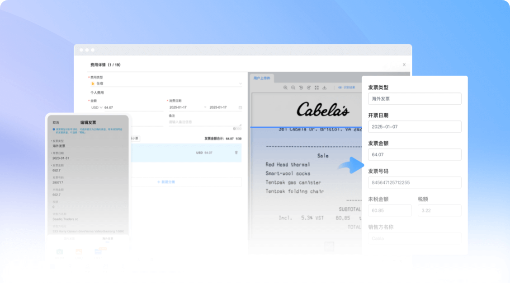The image size is (510, 283).
Task: Rotate receipt image counterclockwise
Action: 301,88
